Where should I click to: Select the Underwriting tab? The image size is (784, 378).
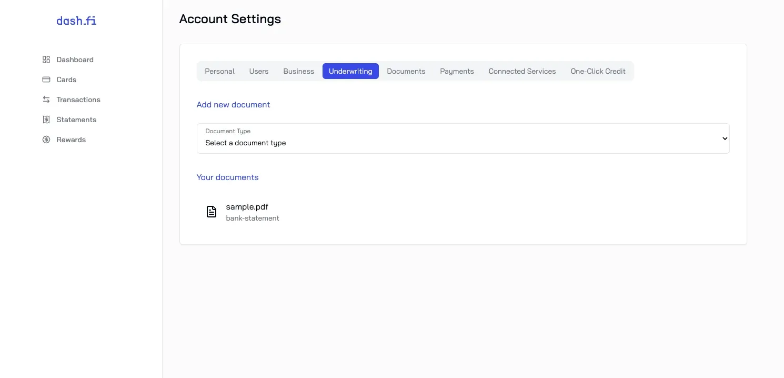350,71
